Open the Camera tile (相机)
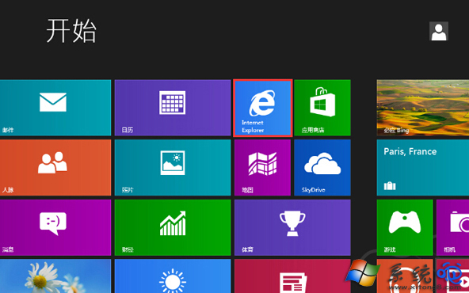The height and width of the screenshot is (293, 469). click(452, 227)
